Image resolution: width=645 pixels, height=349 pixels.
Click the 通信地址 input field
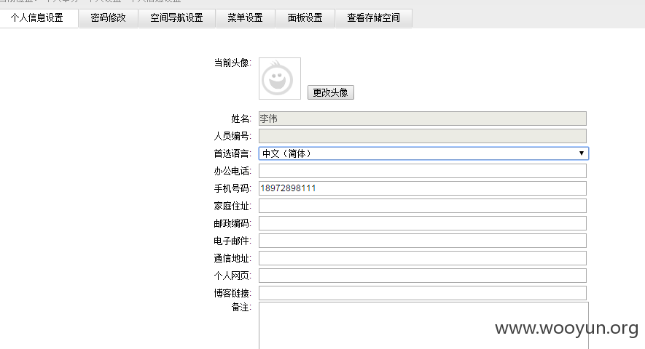(x=423, y=258)
